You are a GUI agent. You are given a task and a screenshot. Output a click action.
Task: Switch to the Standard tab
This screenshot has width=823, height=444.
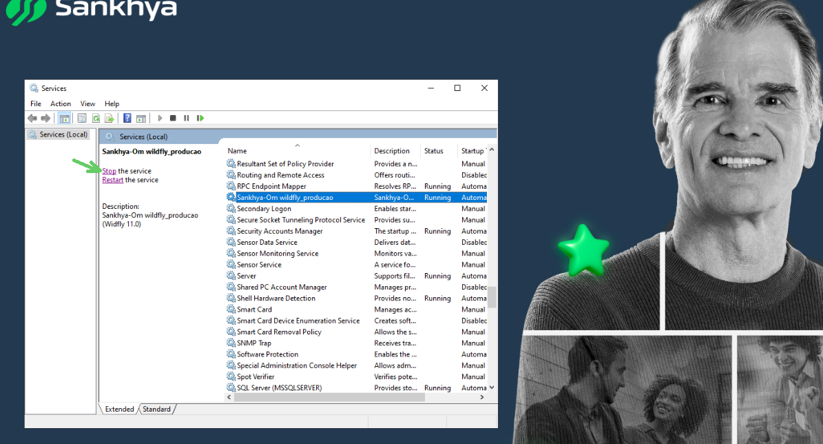point(156,409)
